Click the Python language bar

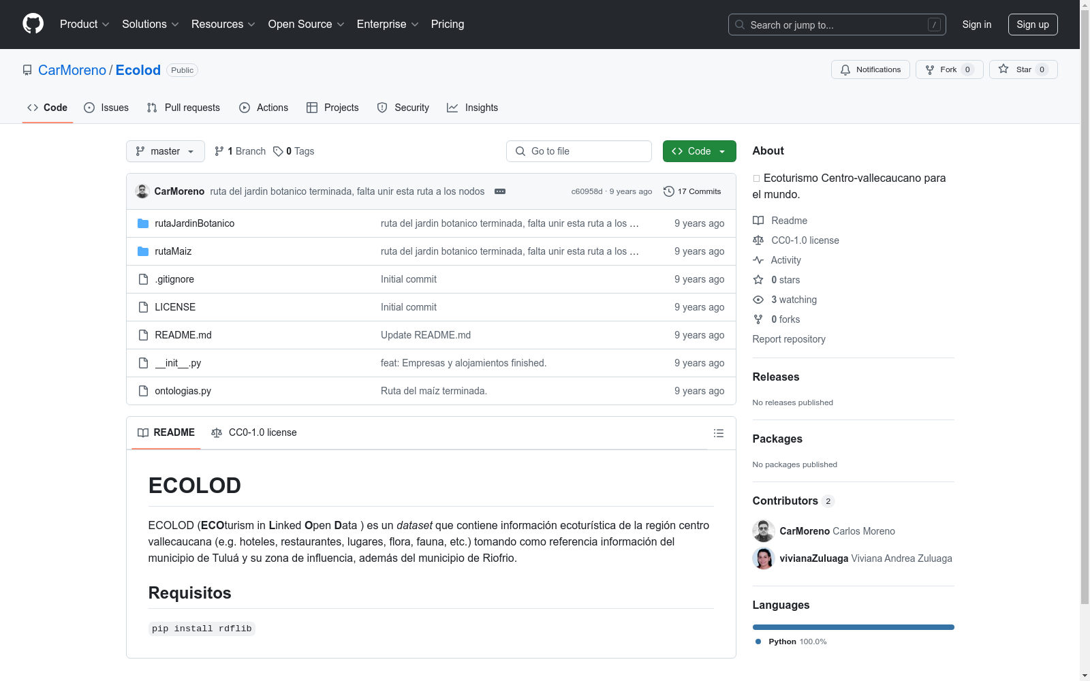pyautogui.click(x=854, y=627)
